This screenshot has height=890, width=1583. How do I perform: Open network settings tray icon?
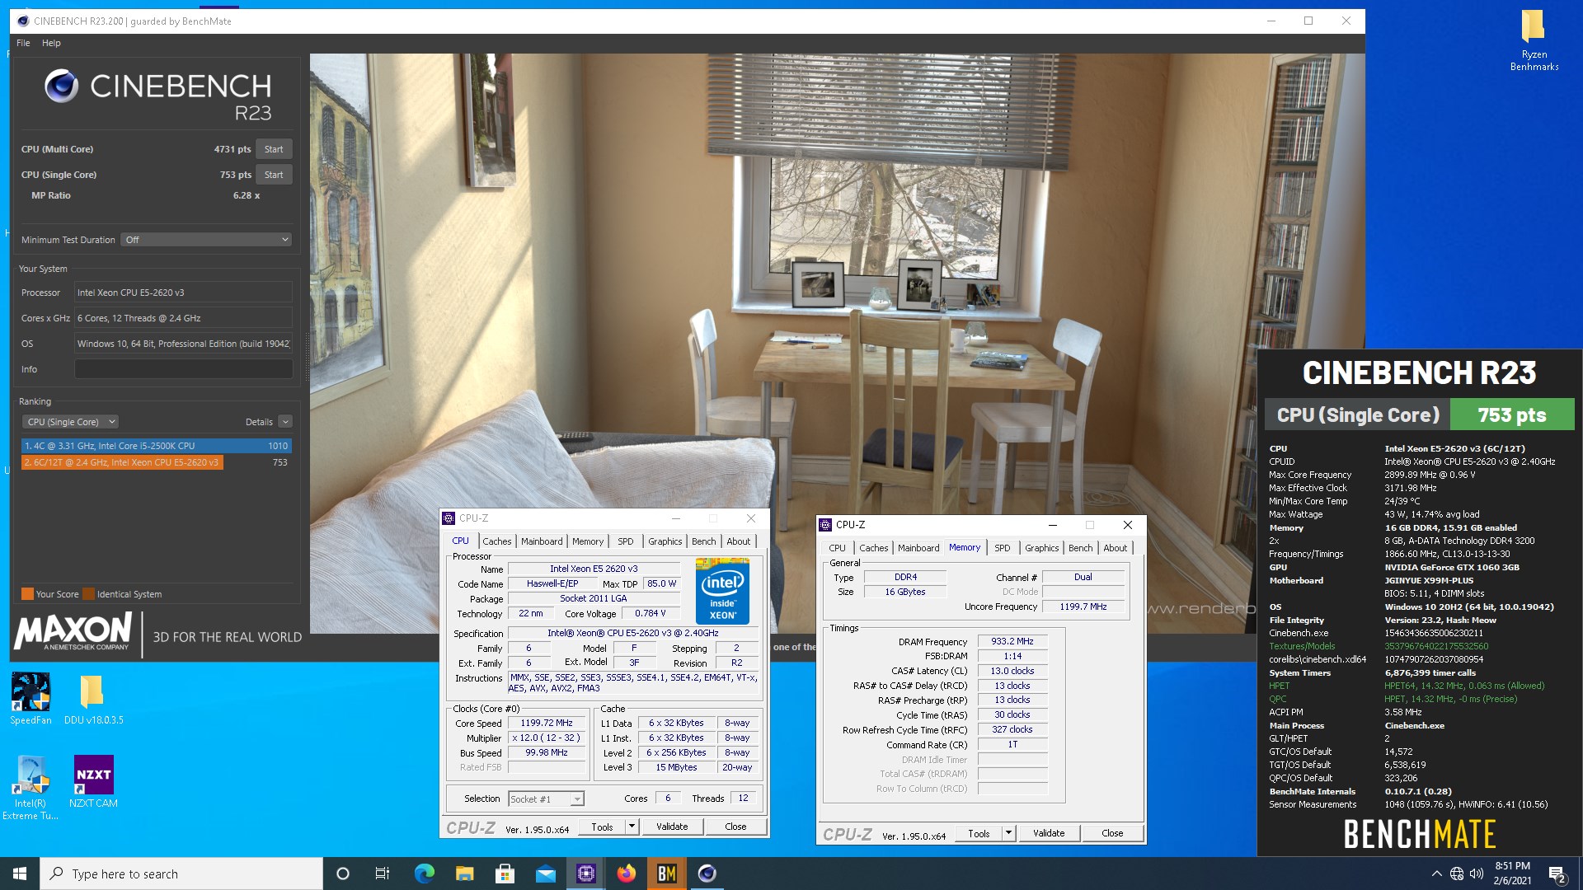pyautogui.click(x=1457, y=874)
